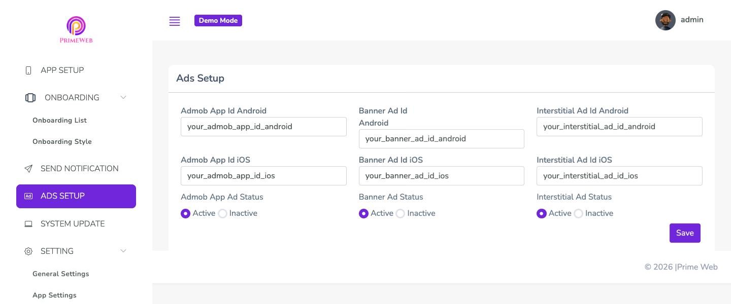Set Admob App Ad Status to Active

click(185, 214)
